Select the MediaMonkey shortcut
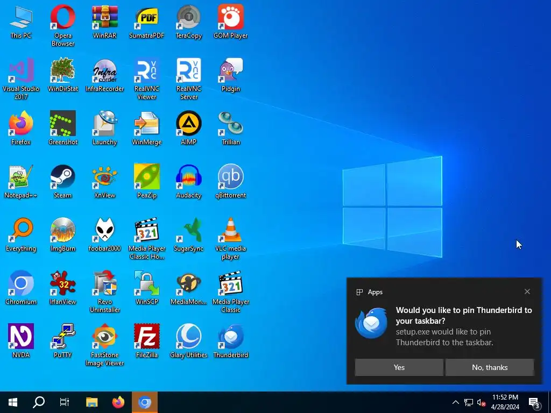This screenshot has height=413, width=551. point(189,288)
